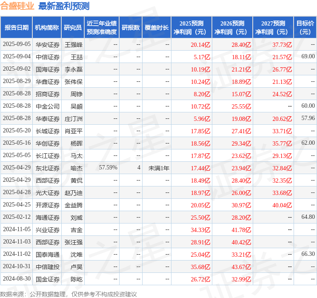Click the 研究员 column header
This screenshot has width=317, height=298.
pos(73,28)
